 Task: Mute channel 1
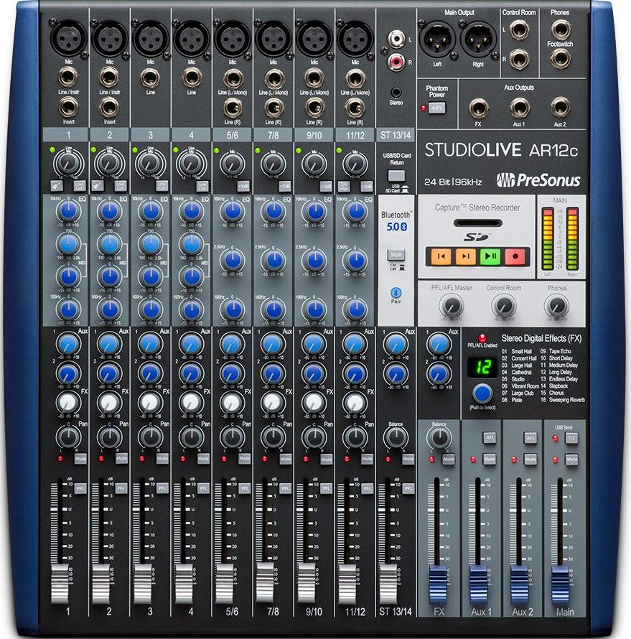[80, 459]
